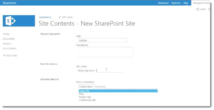Screen dimensions: 214x110
Task: Click top EDIT LINKS text
Action: point(67,17)
